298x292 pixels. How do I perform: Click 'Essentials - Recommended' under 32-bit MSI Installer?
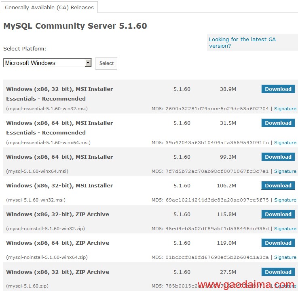(46, 99)
